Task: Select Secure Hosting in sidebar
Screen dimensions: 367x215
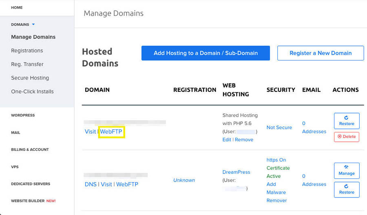Action: point(30,78)
